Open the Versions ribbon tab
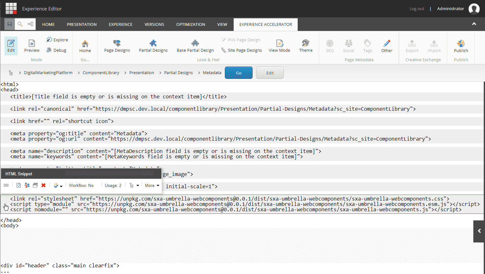485x274 pixels. tap(154, 24)
